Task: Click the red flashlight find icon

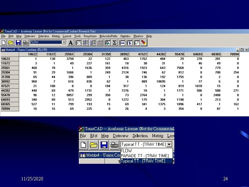Action: click(144, 43)
